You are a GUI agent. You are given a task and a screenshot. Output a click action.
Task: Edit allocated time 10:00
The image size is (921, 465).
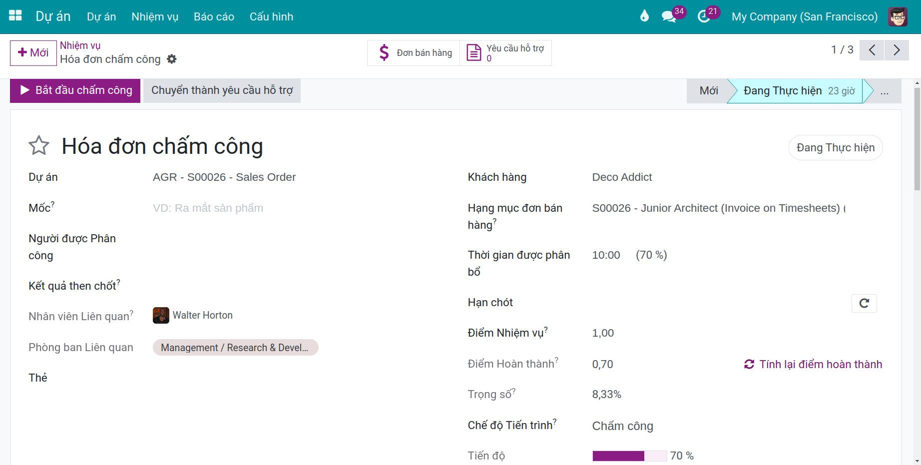click(606, 255)
